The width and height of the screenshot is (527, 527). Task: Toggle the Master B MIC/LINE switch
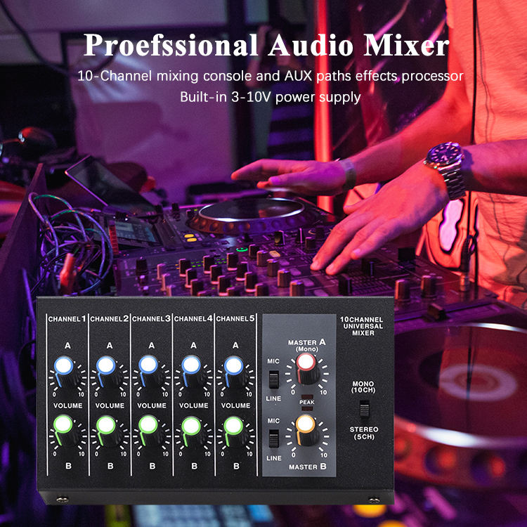click(x=274, y=438)
